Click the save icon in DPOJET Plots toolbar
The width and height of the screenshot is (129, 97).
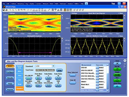point(3,10)
